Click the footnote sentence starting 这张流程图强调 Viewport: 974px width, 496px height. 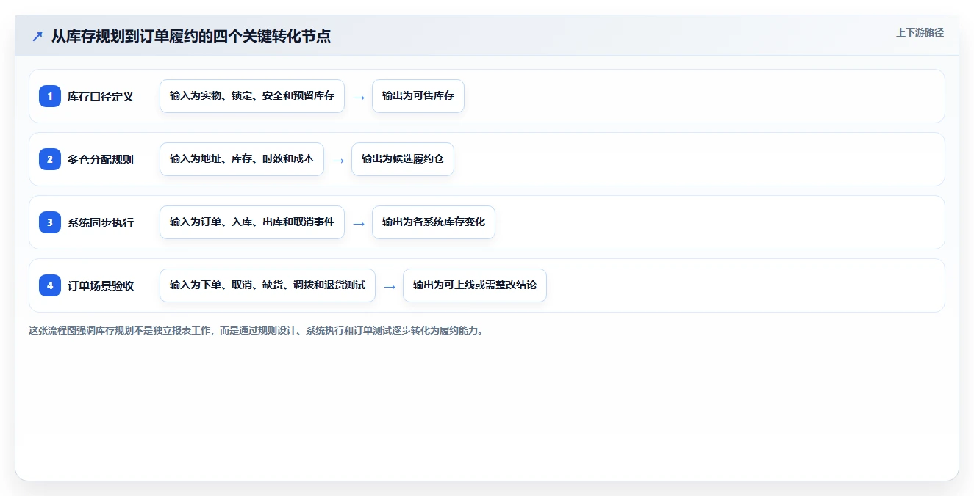[x=257, y=330]
